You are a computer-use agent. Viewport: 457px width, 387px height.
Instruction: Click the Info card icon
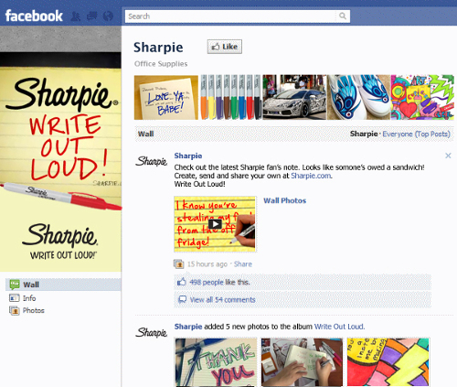pyautogui.click(x=15, y=298)
